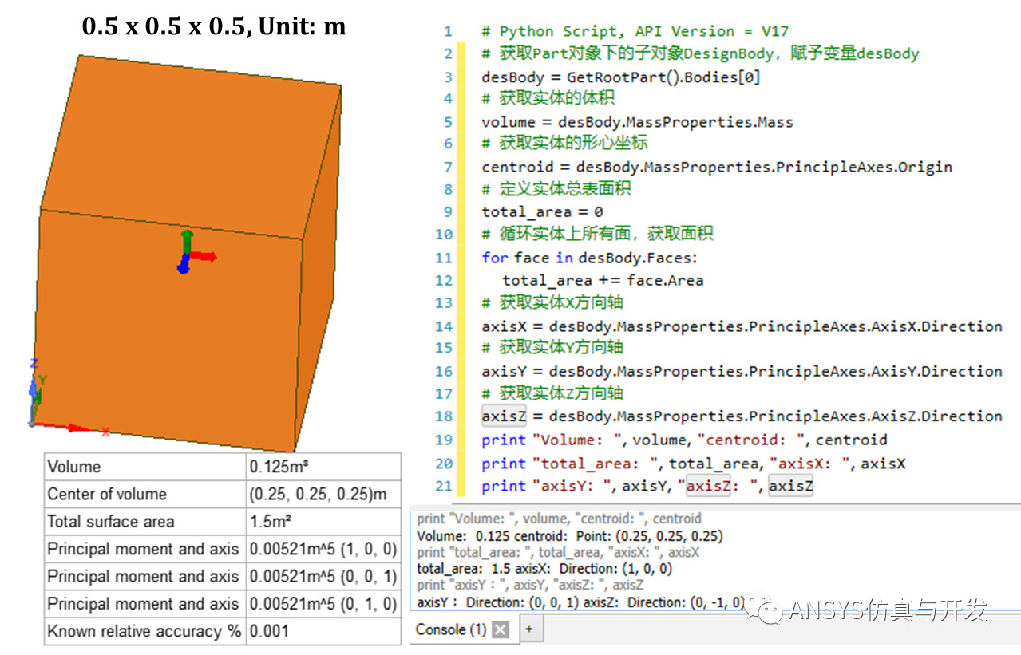The image size is (1021, 655).
Task: Click the total_area output line in console
Action: point(544,569)
